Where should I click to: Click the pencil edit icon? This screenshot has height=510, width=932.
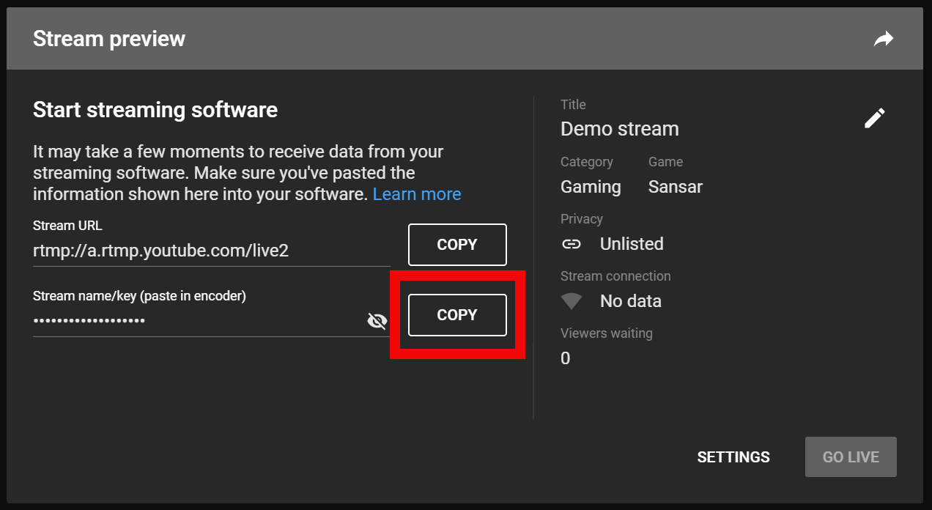[874, 118]
